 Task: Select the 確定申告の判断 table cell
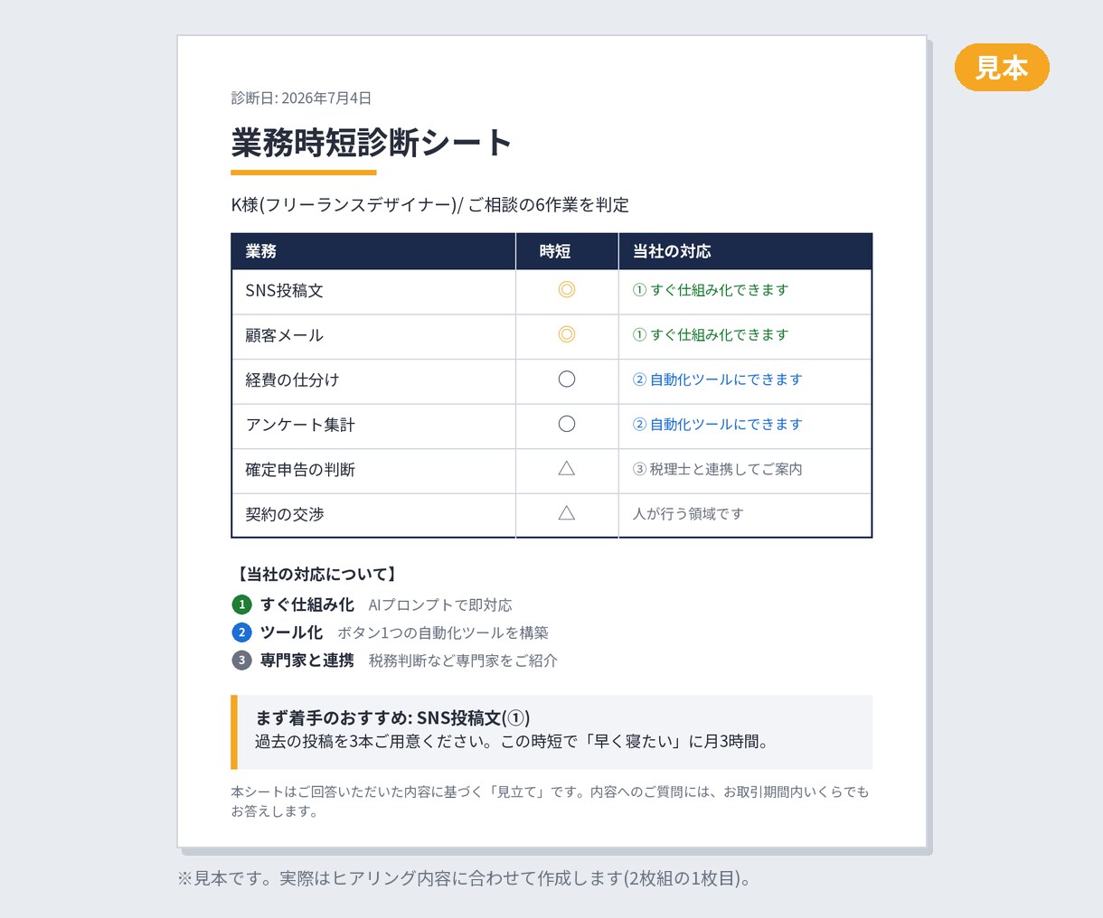click(373, 470)
